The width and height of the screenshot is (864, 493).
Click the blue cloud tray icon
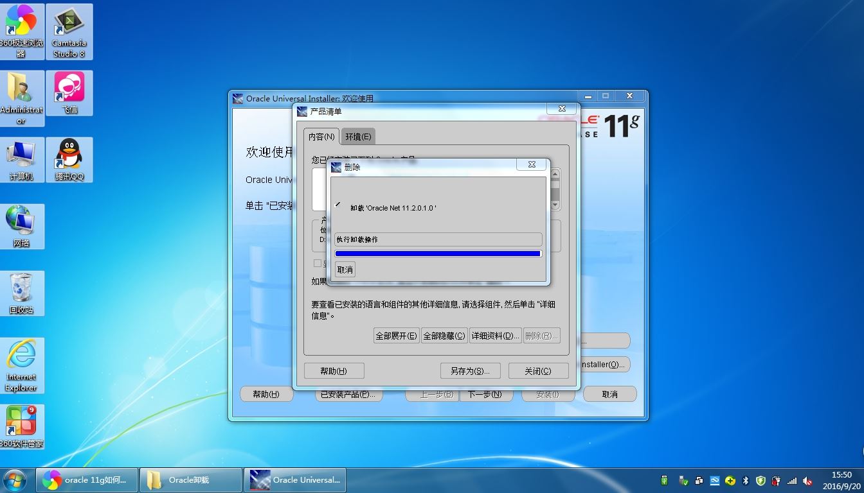pos(715,480)
